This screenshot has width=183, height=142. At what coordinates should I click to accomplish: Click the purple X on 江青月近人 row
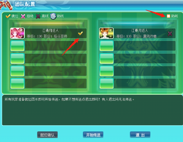(x=170, y=34)
